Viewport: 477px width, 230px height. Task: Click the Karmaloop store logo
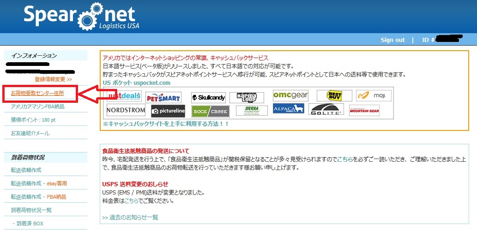pyautogui.click(x=247, y=98)
